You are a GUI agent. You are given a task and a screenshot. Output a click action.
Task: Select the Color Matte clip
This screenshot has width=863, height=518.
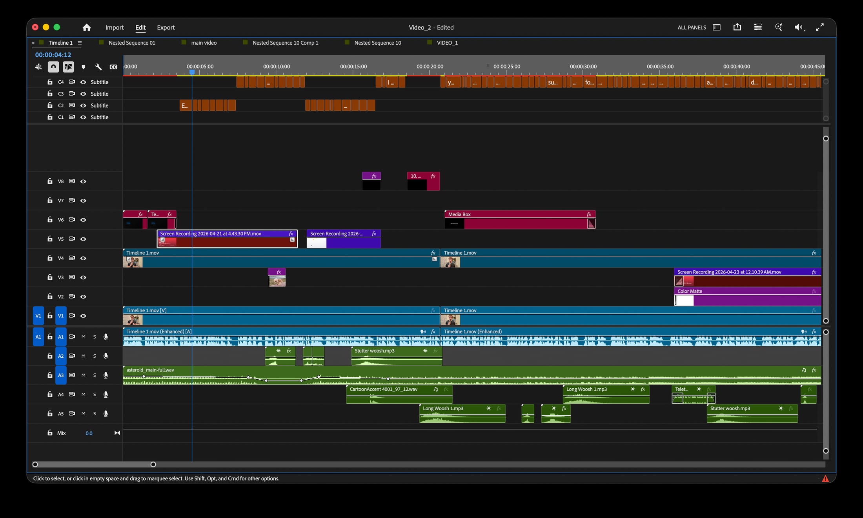(748, 297)
